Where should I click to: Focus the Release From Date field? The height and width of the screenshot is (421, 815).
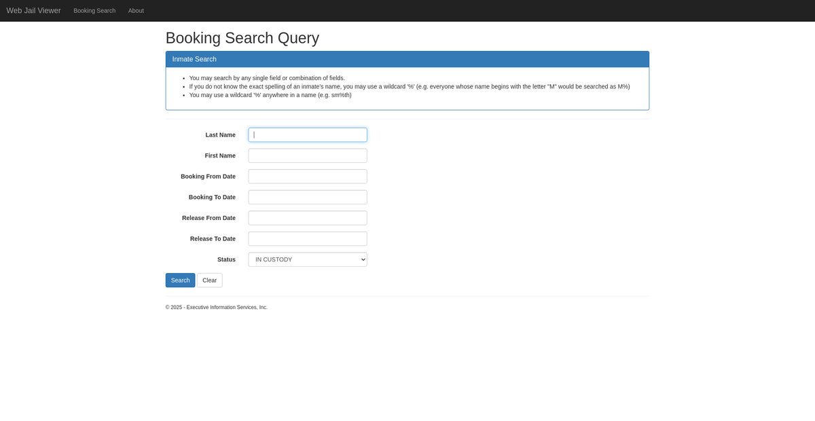308,218
